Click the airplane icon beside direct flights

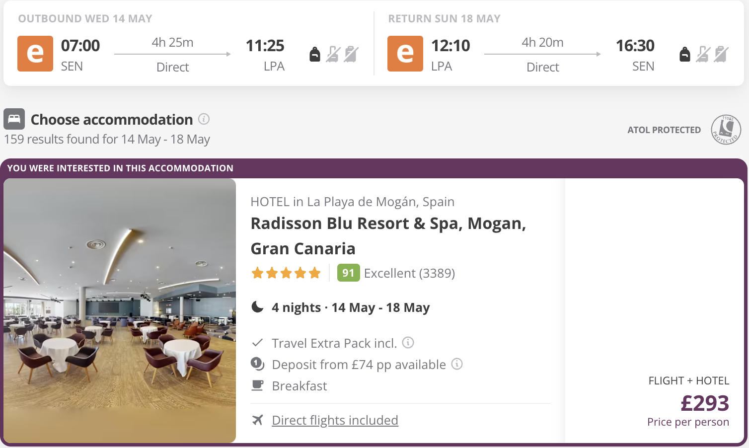coord(257,420)
